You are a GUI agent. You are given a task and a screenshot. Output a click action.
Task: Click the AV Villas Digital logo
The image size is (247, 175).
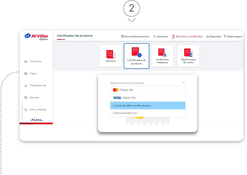(x=36, y=37)
